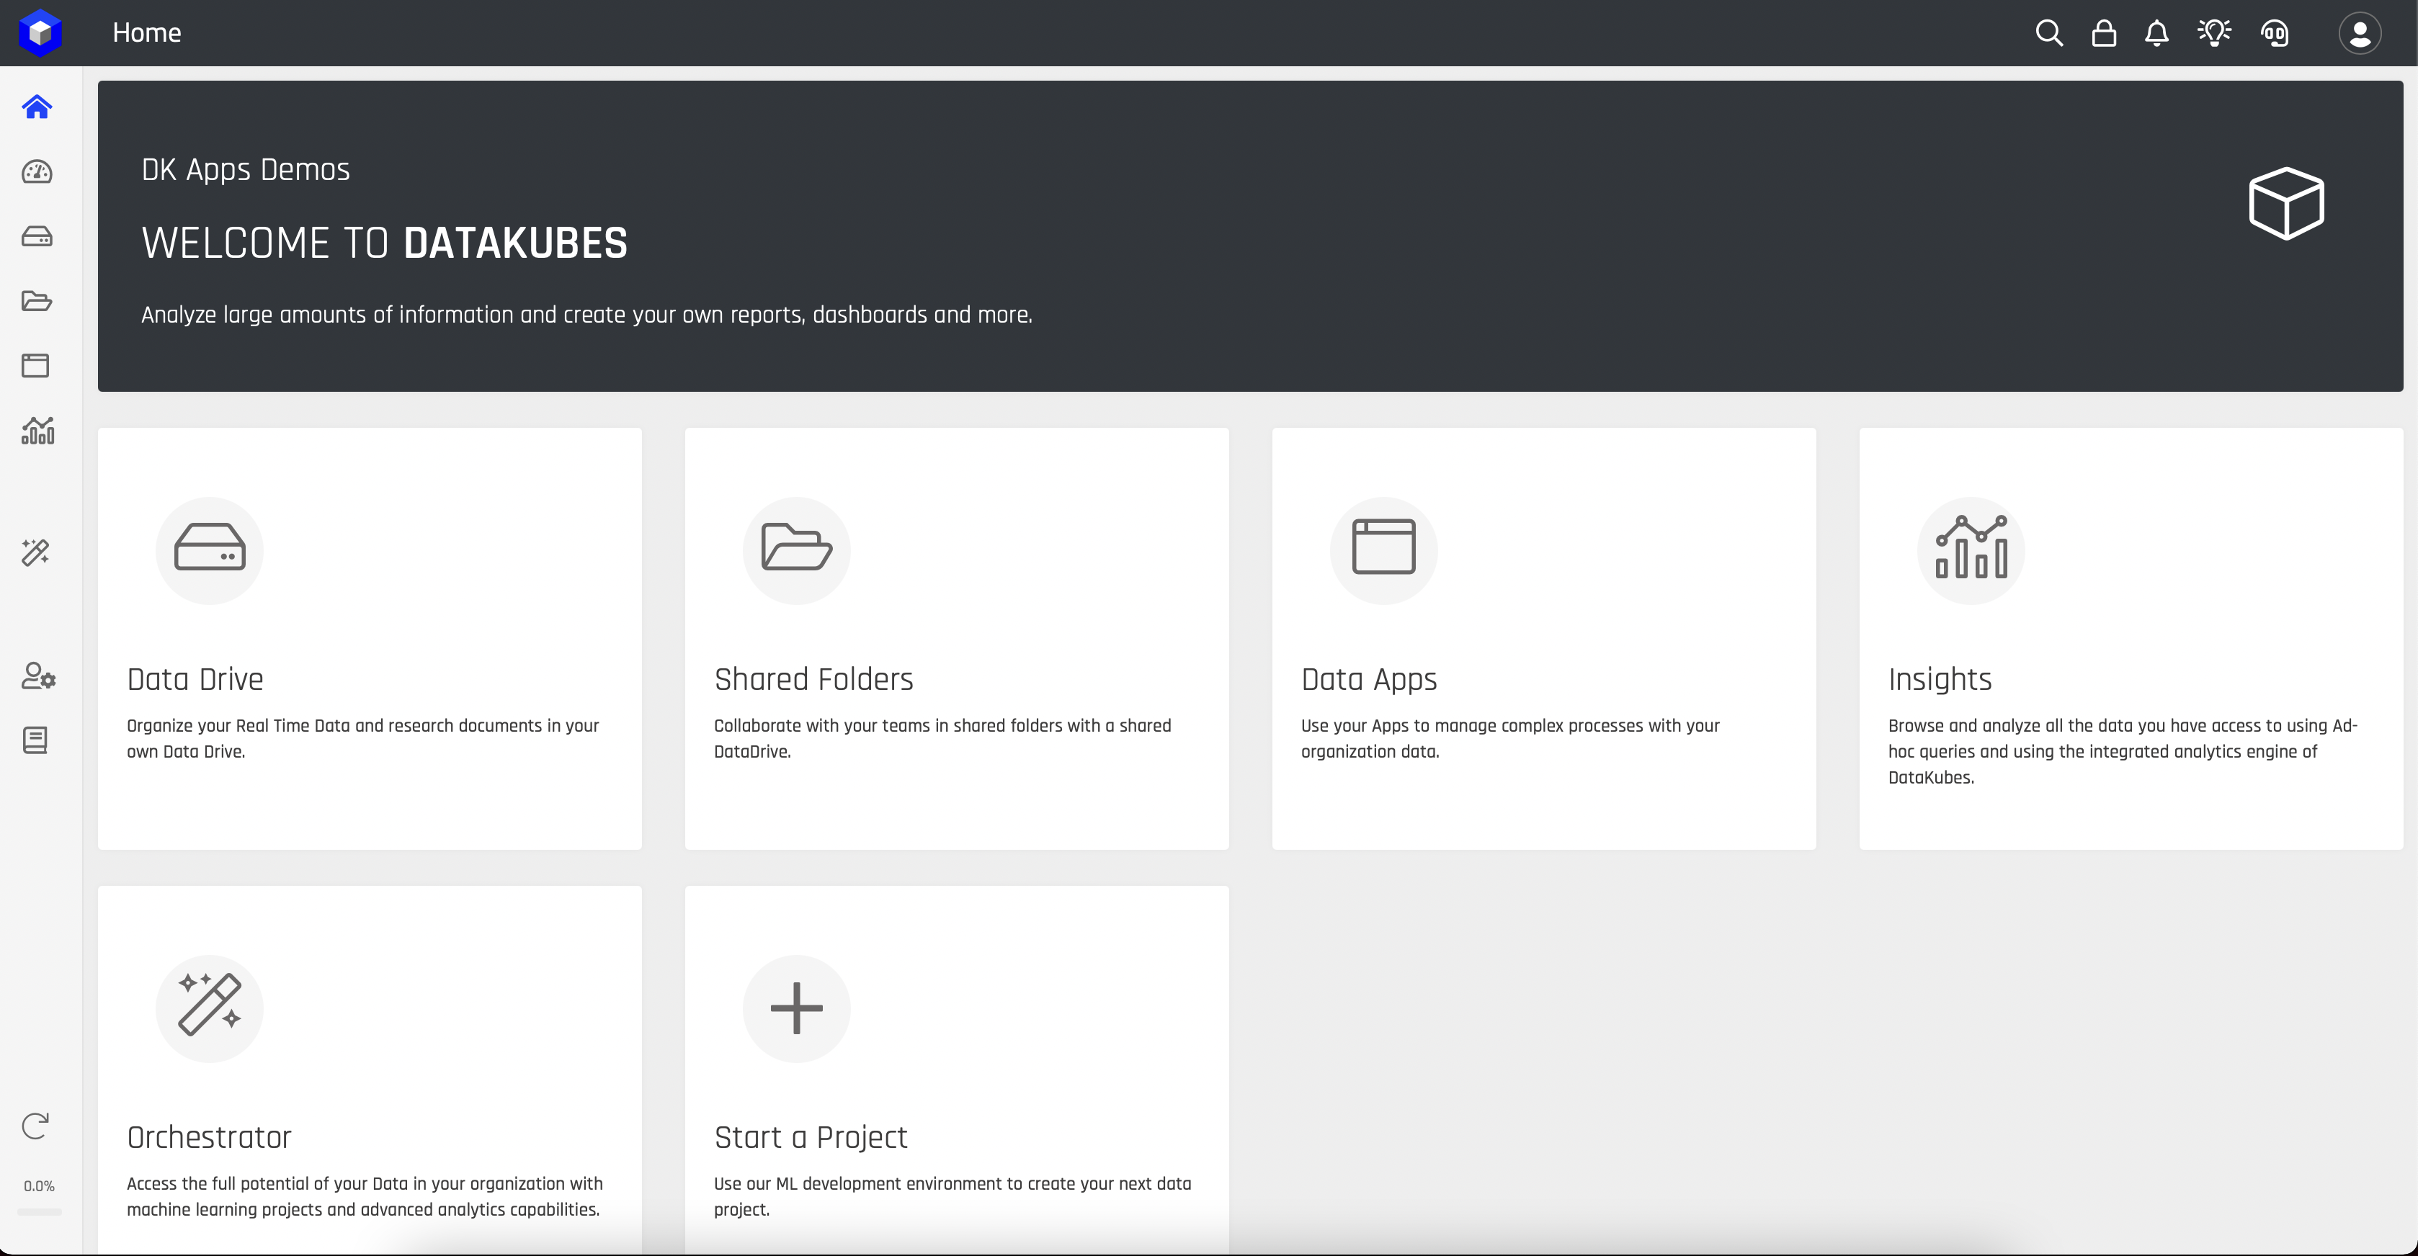Open the Home sidebar icon
This screenshot has height=1256, width=2418.
pyautogui.click(x=37, y=107)
